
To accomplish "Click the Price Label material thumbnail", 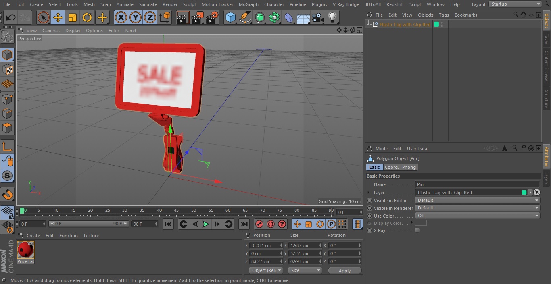I will pyautogui.click(x=26, y=250).
